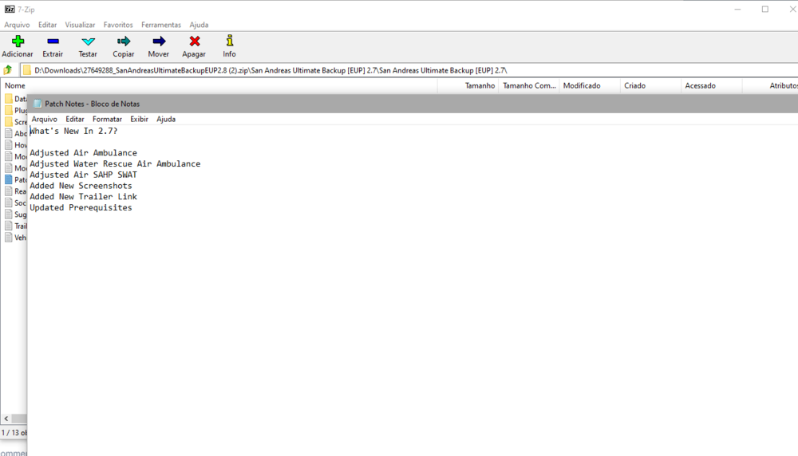Sort by the Acessado column header
Image resolution: width=798 pixels, height=456 pixels.
click(x=712, y=85)
